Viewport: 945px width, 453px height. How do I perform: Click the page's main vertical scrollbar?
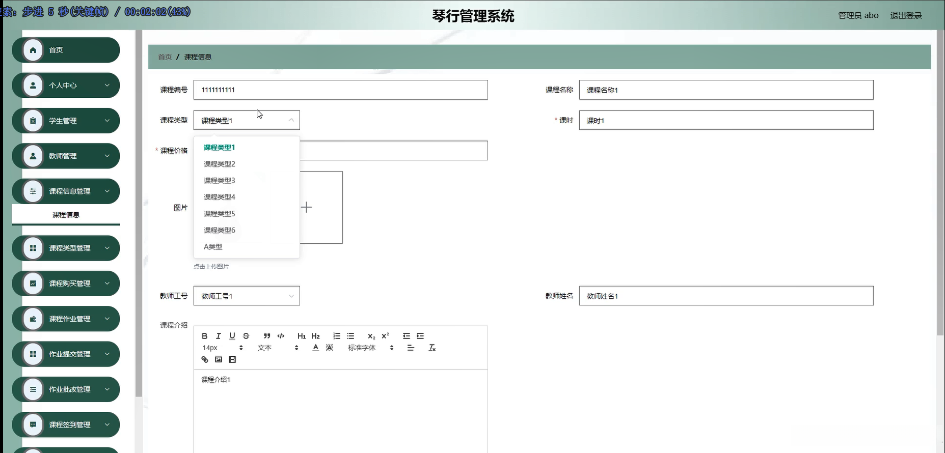940,183
